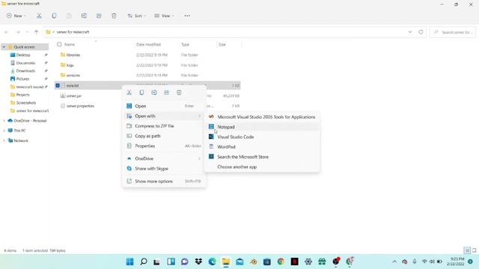This screenshot has width=479, height=269.
Task: Open with Visual Studio Code
Action: pyautogui.click(x=262, y=137)
